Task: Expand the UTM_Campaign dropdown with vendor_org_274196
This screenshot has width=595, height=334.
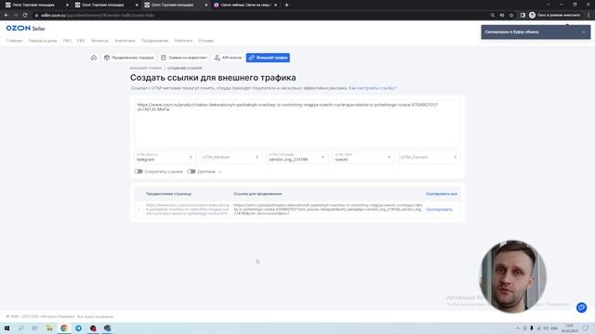Action: click(297, 158)
